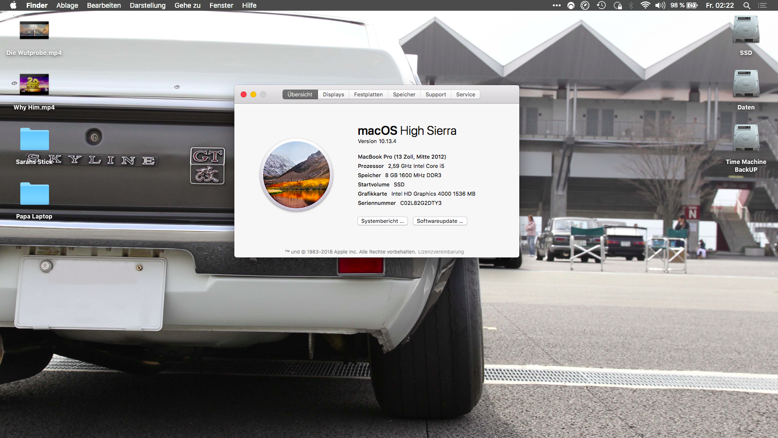Open the gauge meter status icon

(x=585, y=5)
